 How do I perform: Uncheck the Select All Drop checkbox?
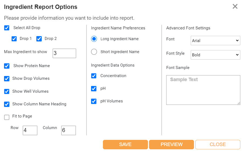(x=7, y=28)
